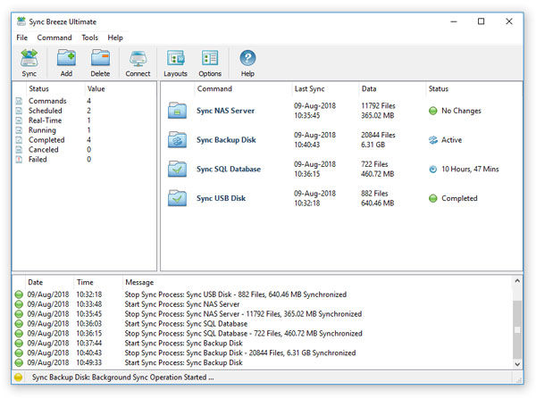This screenshot has height=398, width=536.
Task: Click the Help toolbar icon
Action: click(247, 62)
